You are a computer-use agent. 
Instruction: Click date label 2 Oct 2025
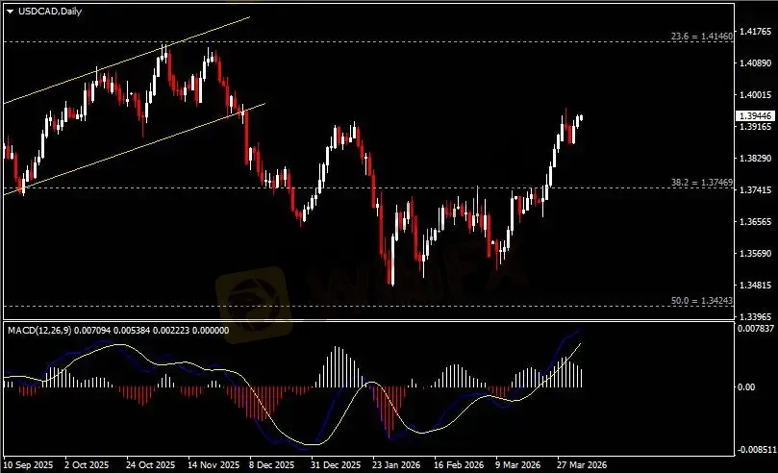click(x=87, y=465)
